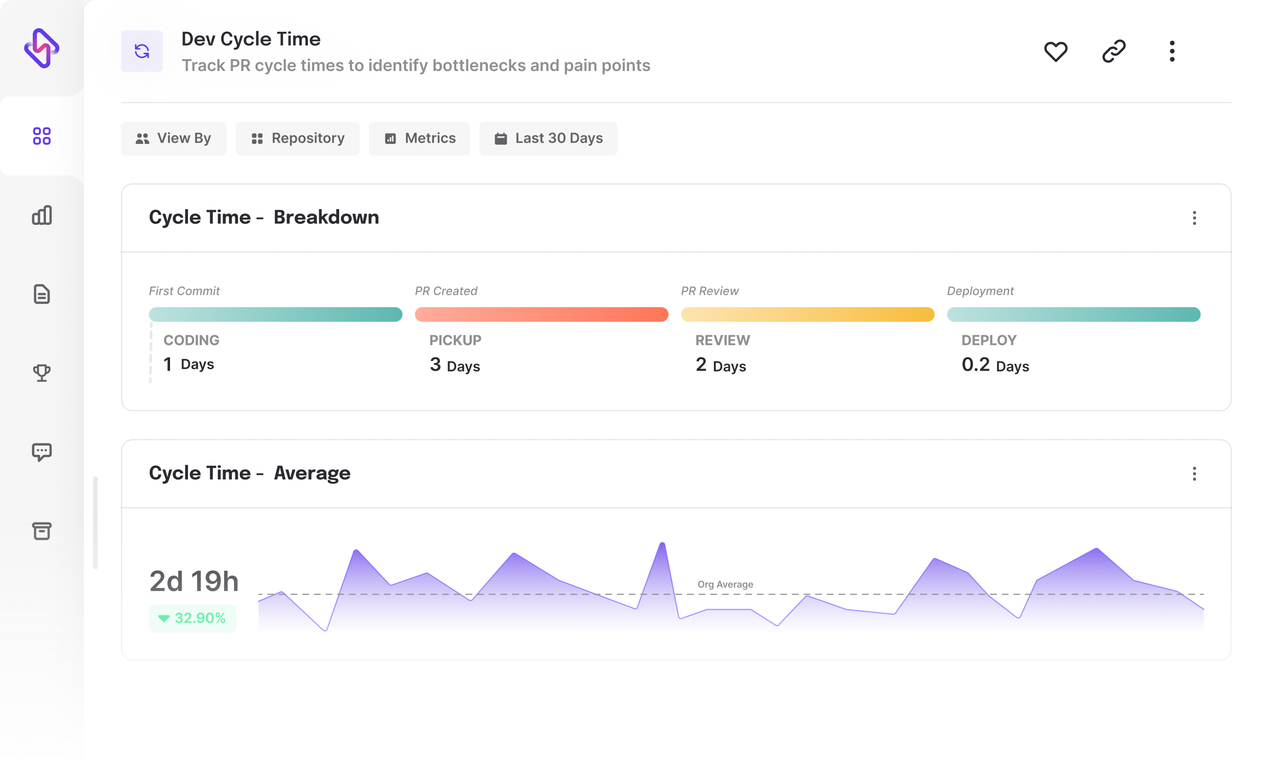Viewport: 1269px width, 771px height.
Task: Open Cycle Time Average card options menu
Action: coord(1194,474)
